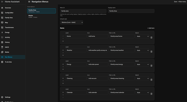The width and height of the screenshot is (187, 102).
Task: Move the Weather item up
Action: coord(63,50)
